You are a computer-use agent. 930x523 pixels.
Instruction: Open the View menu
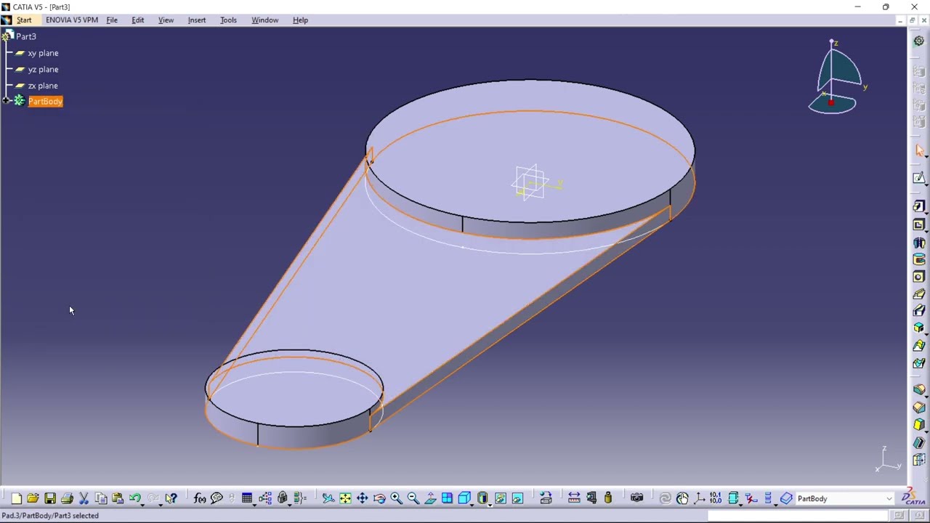tap(166, 20)
